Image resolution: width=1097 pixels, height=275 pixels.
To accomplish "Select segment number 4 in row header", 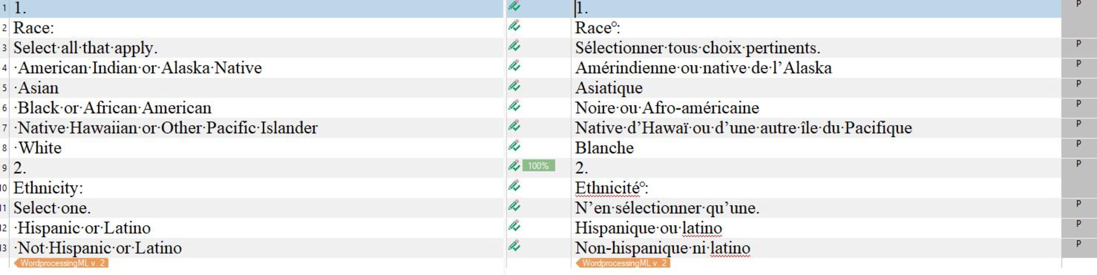I will pos(4,68).
